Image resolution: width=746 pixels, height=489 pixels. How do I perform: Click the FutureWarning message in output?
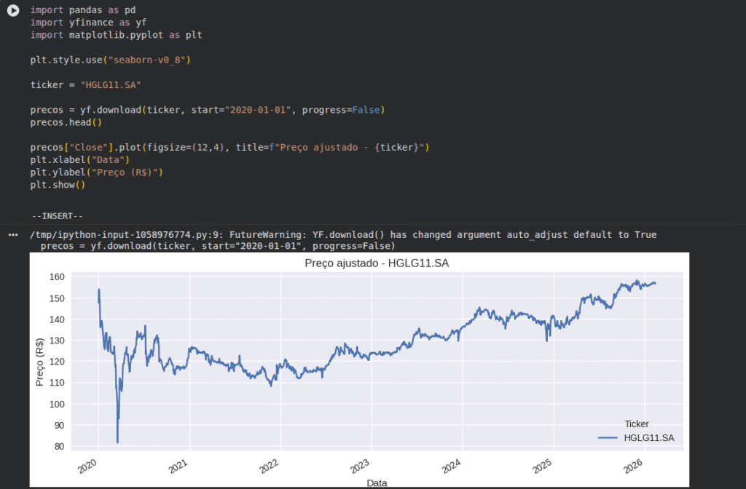tap(342, 235)
